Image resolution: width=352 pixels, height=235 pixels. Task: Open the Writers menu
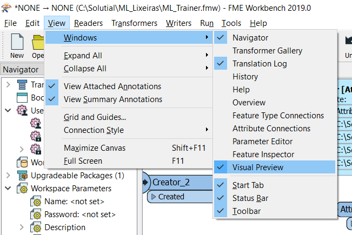178,23
